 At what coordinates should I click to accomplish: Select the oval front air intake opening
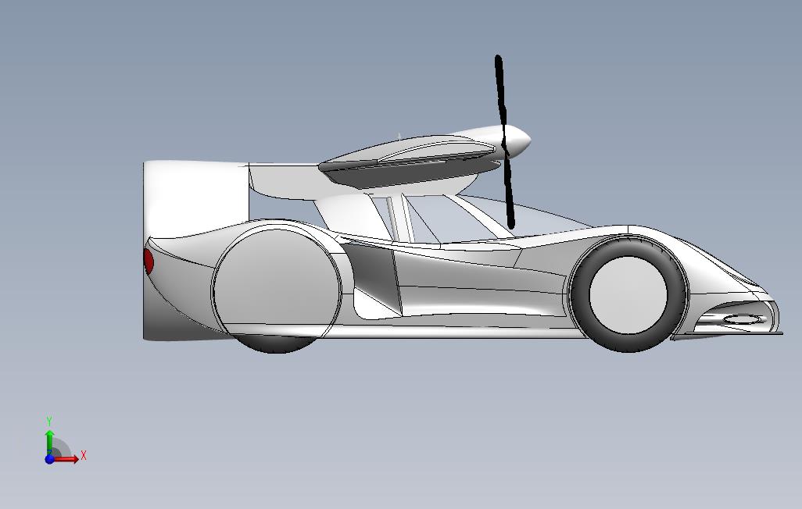click(x=741, y=319)
